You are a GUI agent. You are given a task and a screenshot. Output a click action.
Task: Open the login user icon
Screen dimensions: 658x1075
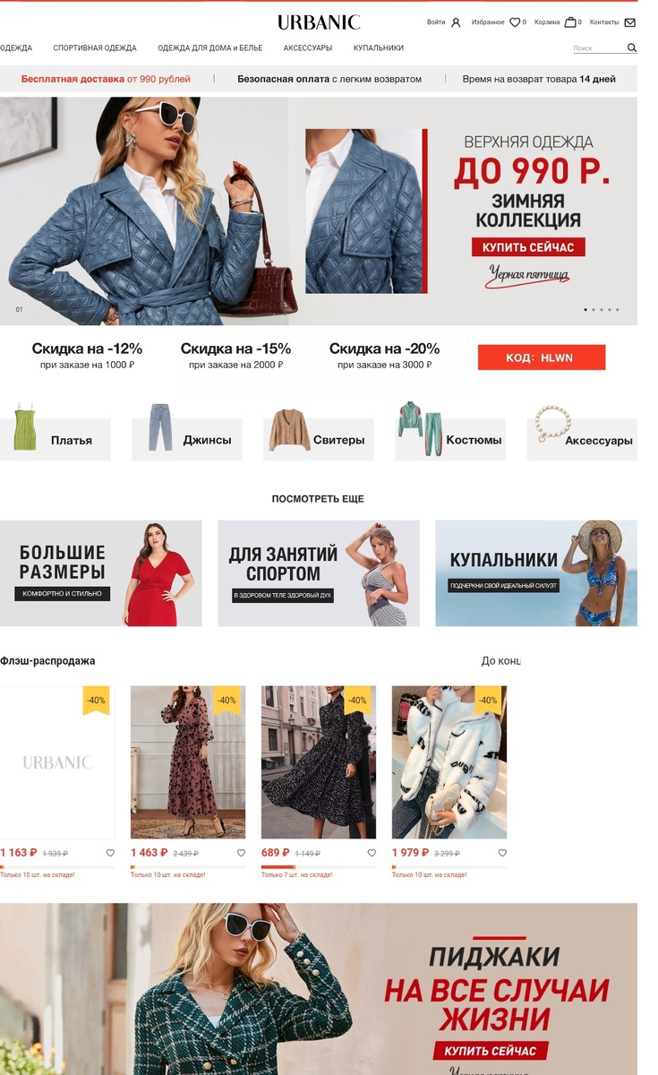[x=456, y=22]
